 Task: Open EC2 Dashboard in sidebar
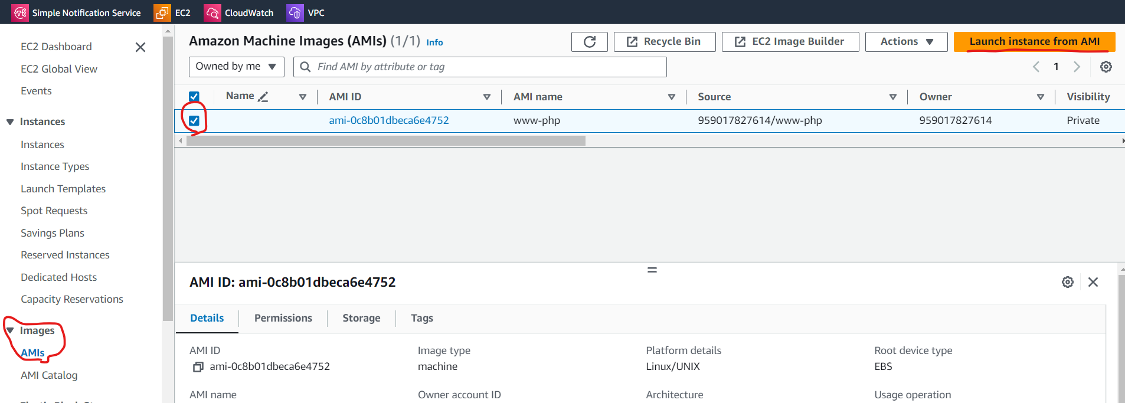pyautogui.click(x=56, y=47)
